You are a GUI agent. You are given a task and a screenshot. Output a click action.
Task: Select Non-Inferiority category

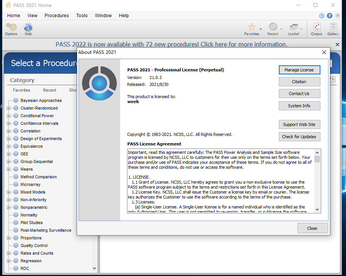point(34,200)
